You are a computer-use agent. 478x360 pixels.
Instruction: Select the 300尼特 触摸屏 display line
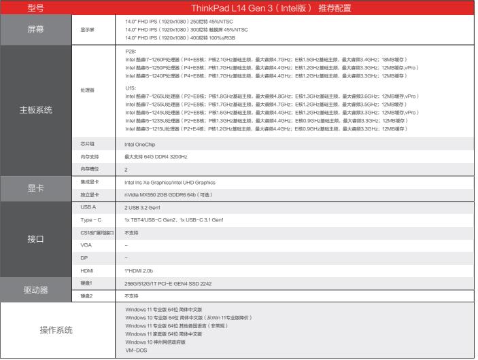coord(186,30)
